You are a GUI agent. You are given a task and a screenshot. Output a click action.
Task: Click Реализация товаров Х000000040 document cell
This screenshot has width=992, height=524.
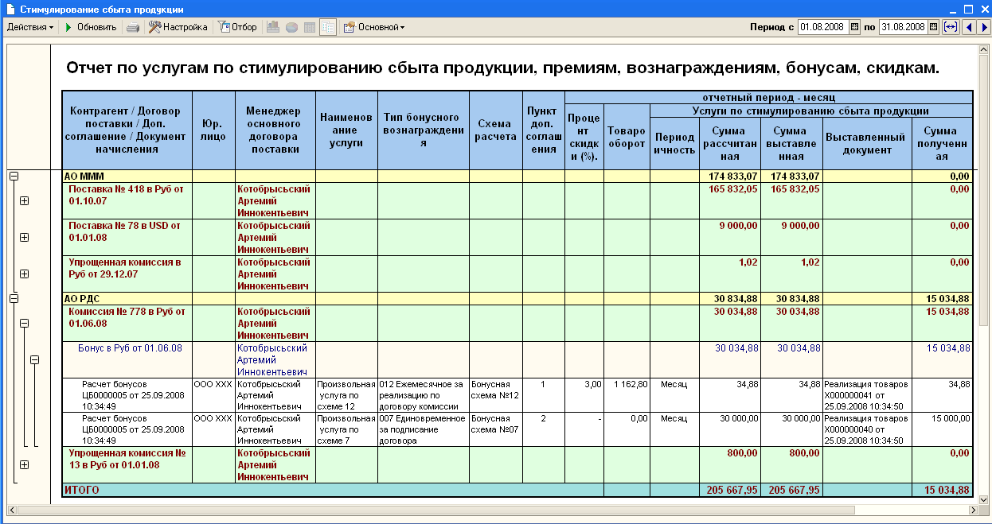click(867, 429)
